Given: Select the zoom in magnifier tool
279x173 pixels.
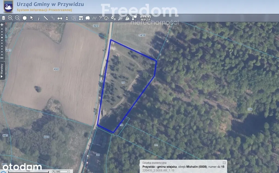Looking at the screenshot, I should [x=10, y=18].
